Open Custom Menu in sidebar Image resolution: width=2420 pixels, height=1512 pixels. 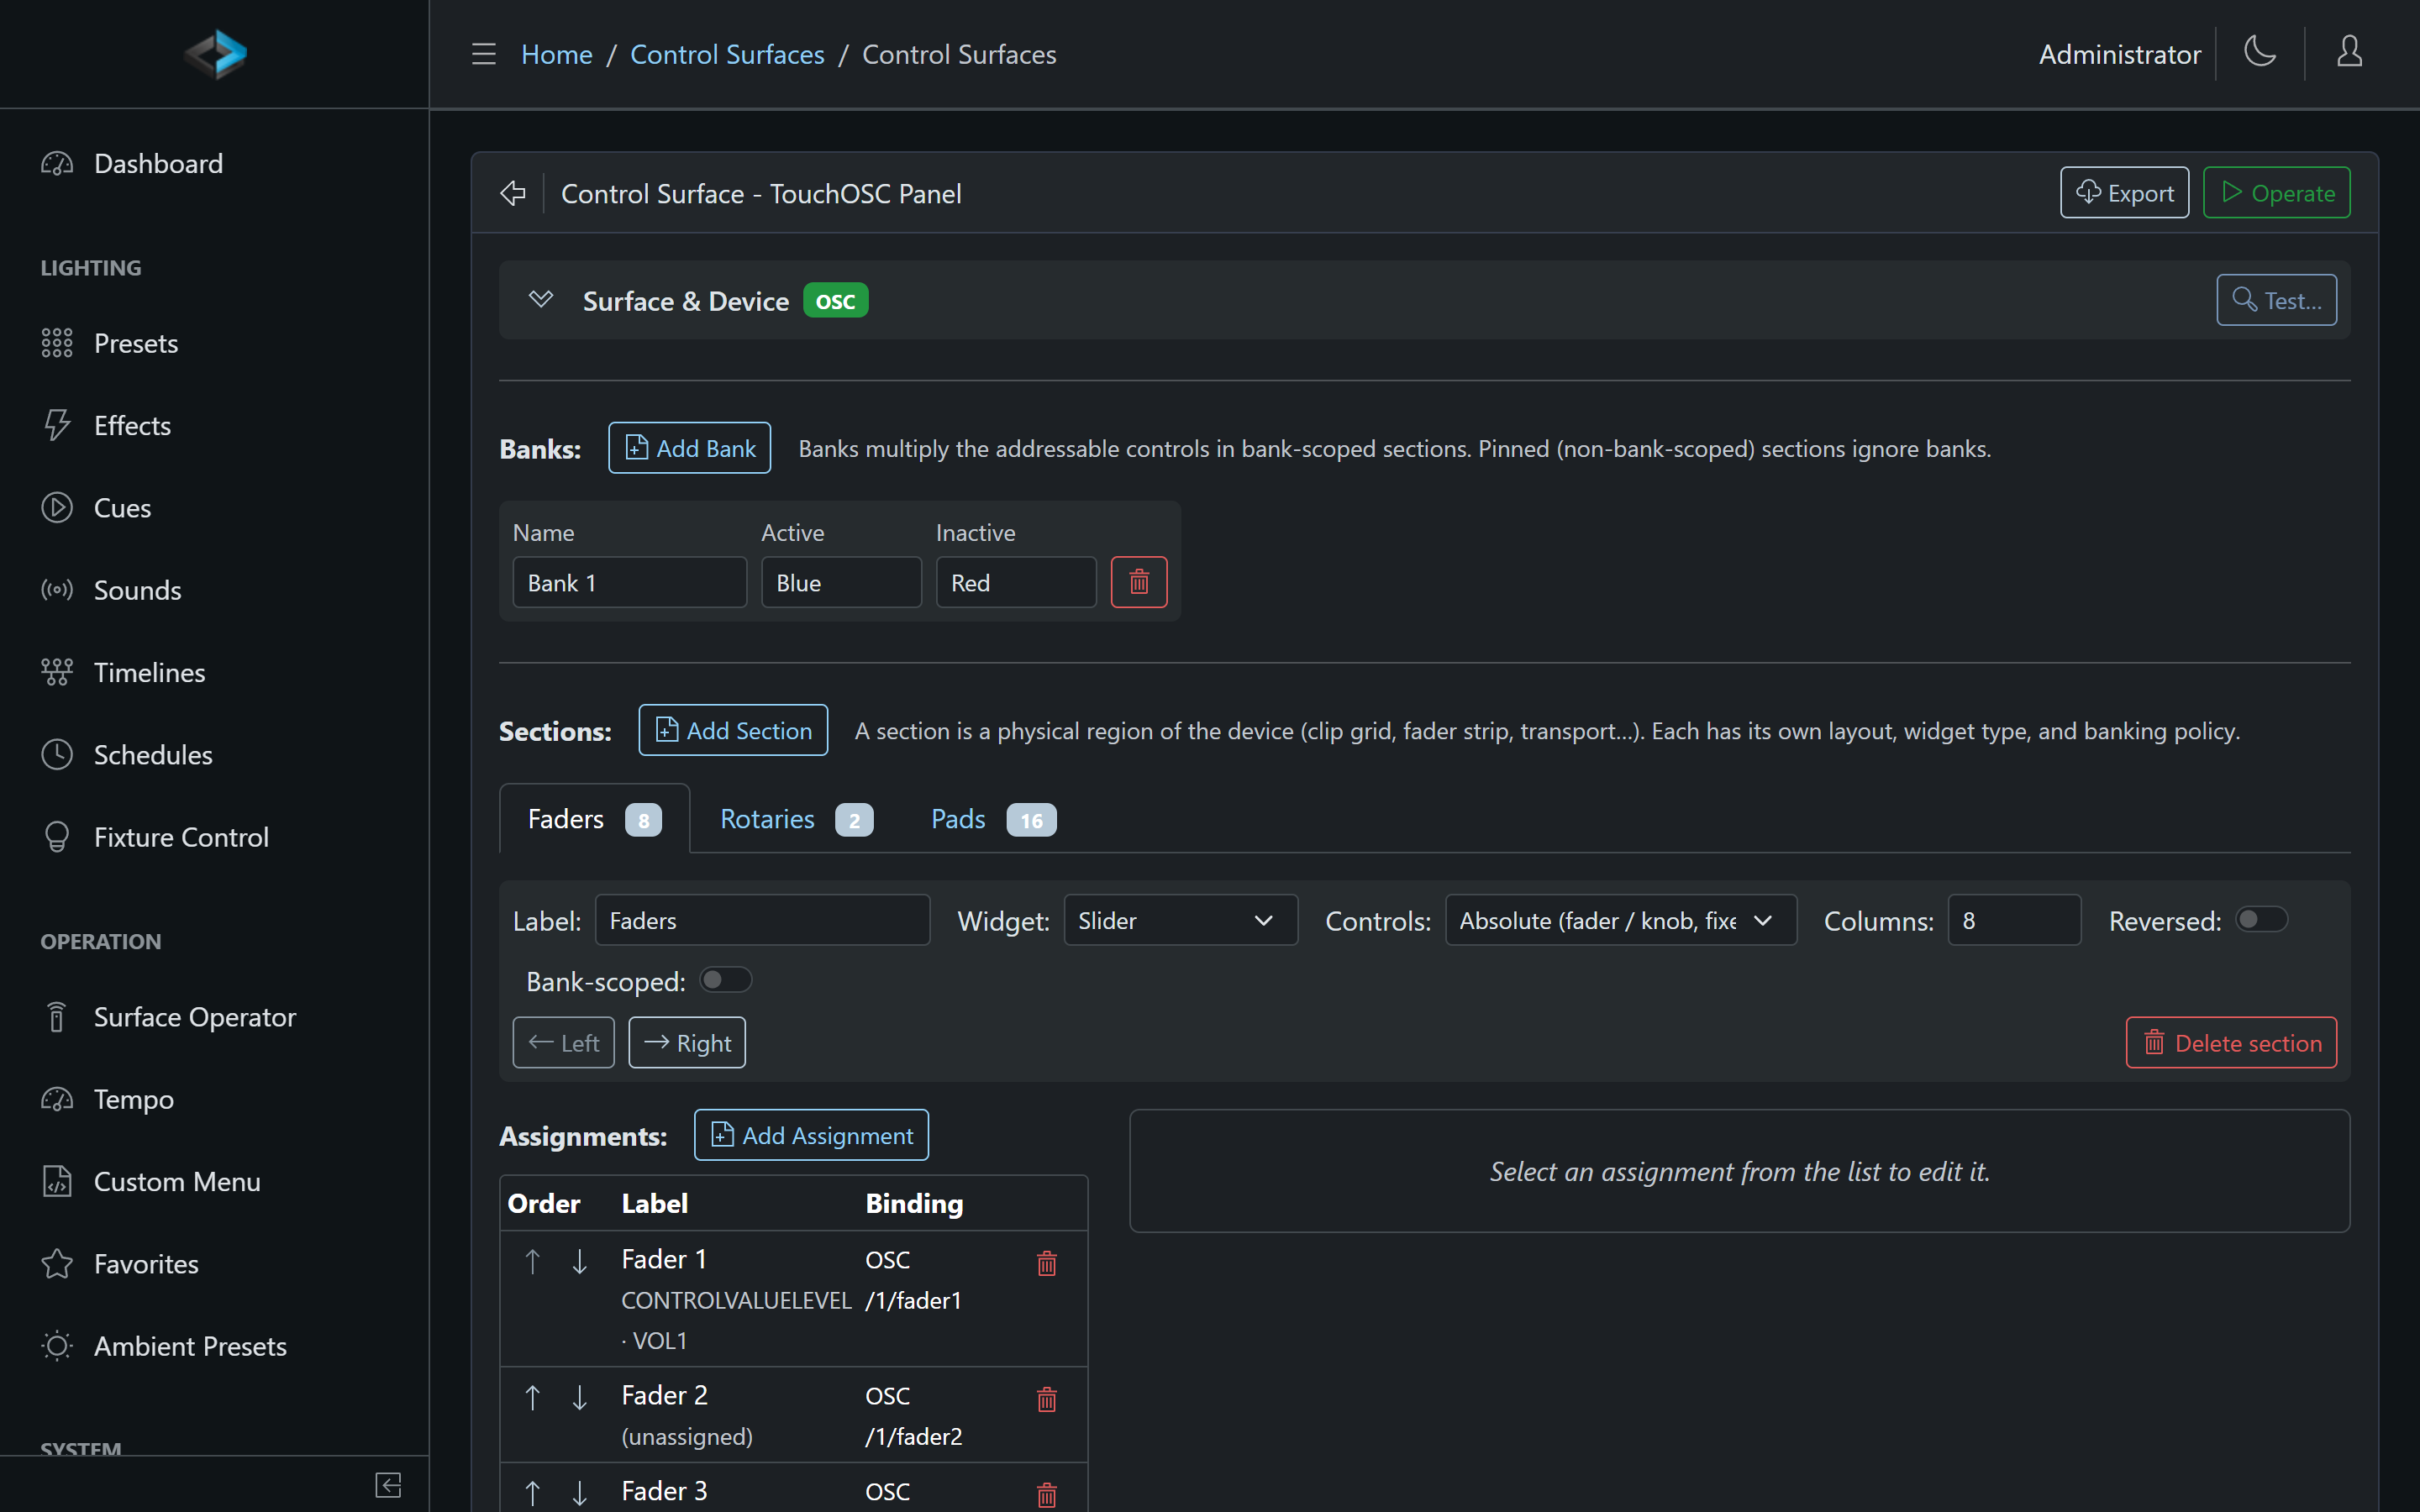click(214, 1181)
